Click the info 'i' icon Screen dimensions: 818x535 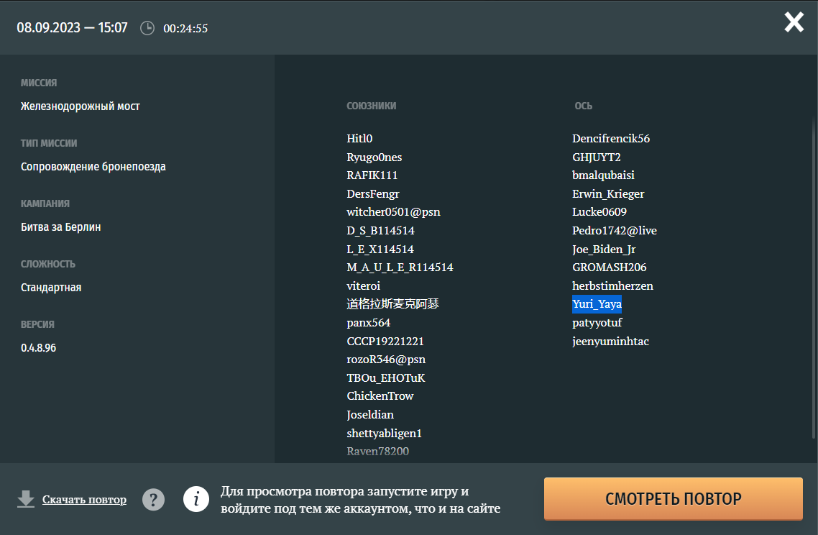[196, 499]
